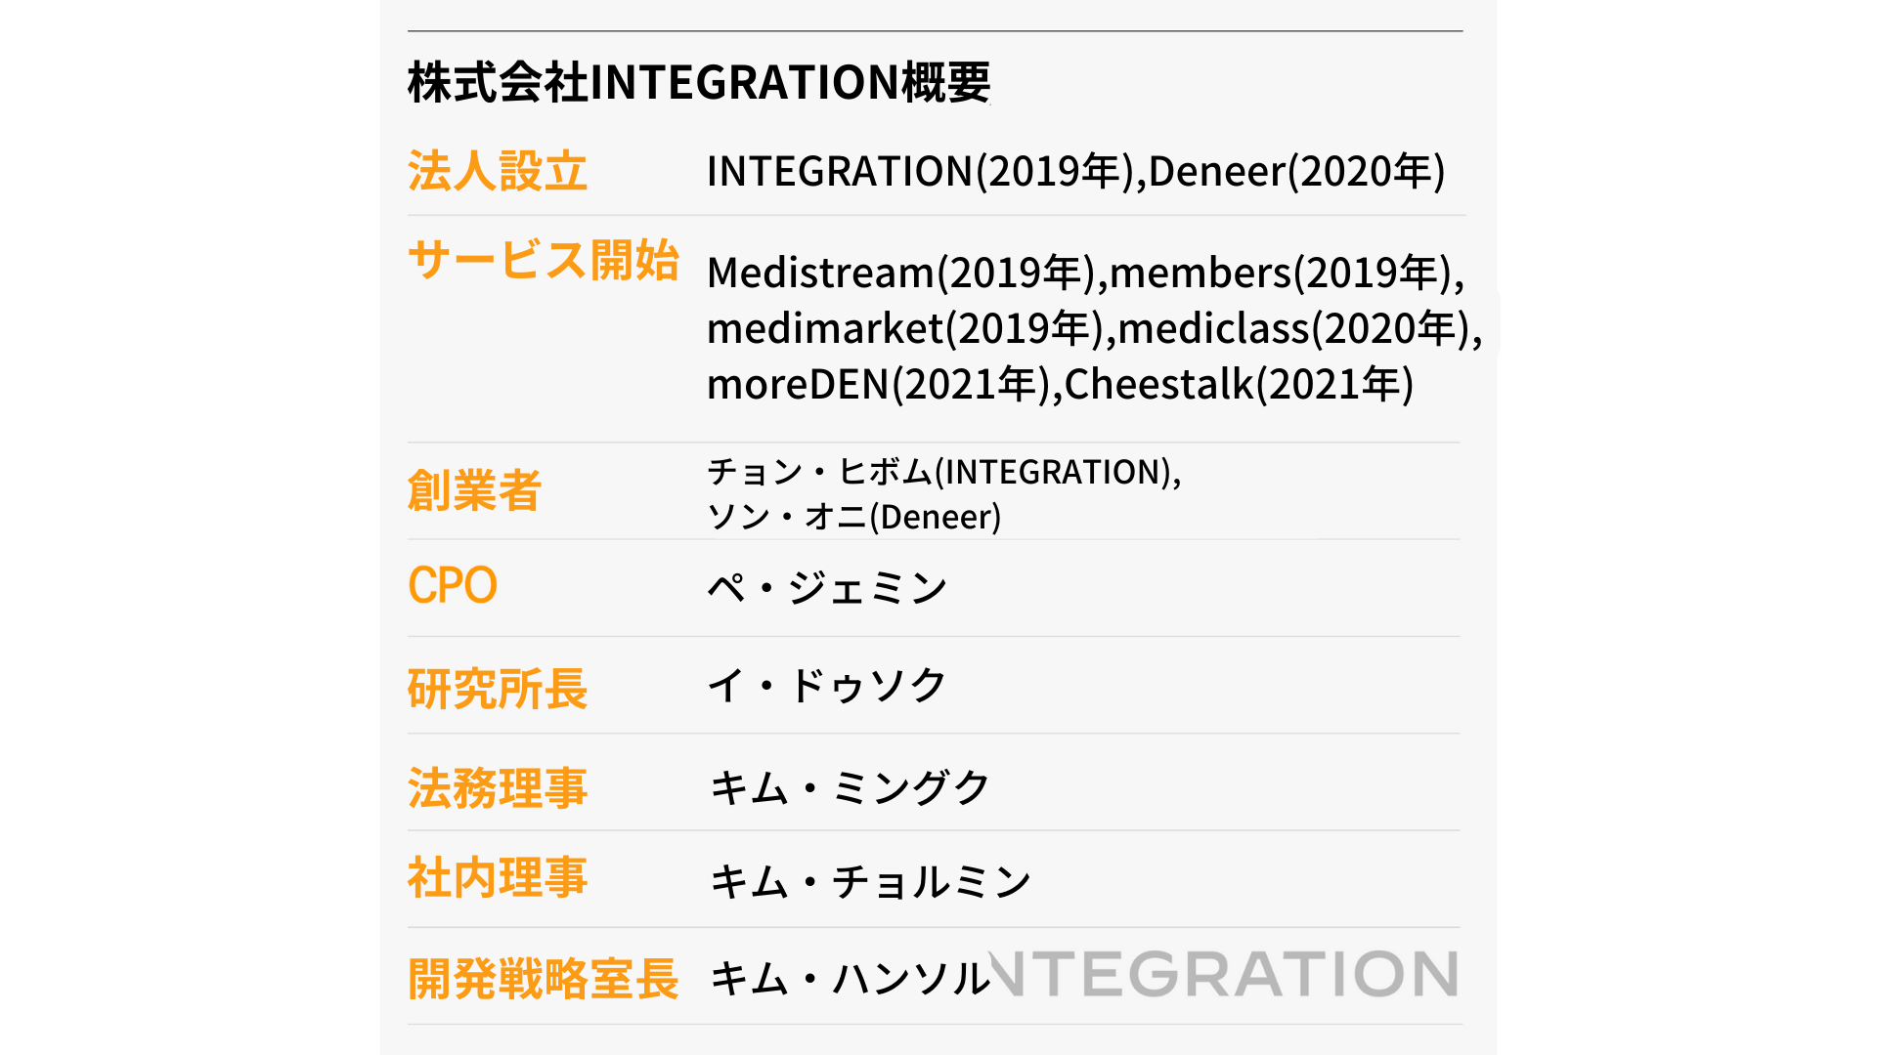Click the moreDEN(2021年),Cheestalk(2021年) line
The image size is (1877, 1055).
point(1060,384)
